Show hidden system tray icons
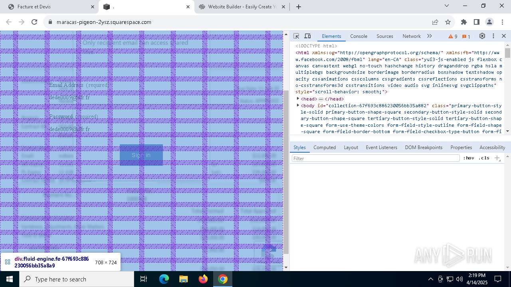 tap(430, 279)
